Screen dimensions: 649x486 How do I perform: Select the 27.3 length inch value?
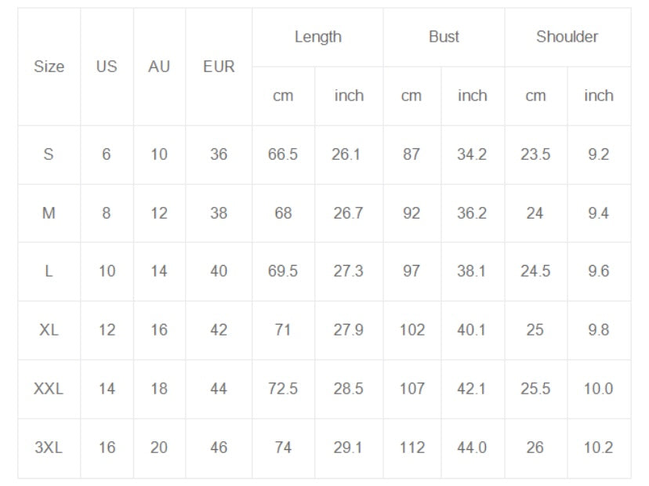(348, 271)
